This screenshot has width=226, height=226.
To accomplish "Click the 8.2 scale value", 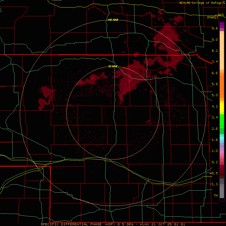I will (215, 50).
